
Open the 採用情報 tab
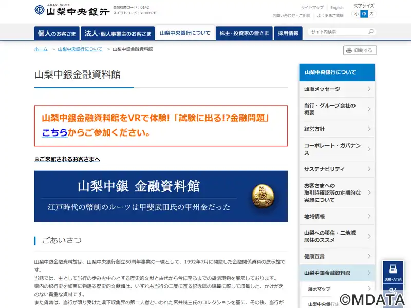[288, 33]
